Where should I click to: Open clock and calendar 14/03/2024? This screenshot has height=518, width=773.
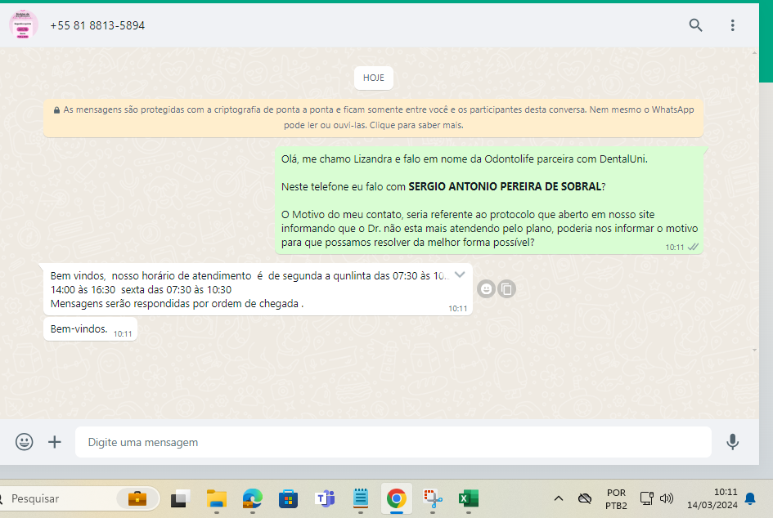(x=712, y=498)
